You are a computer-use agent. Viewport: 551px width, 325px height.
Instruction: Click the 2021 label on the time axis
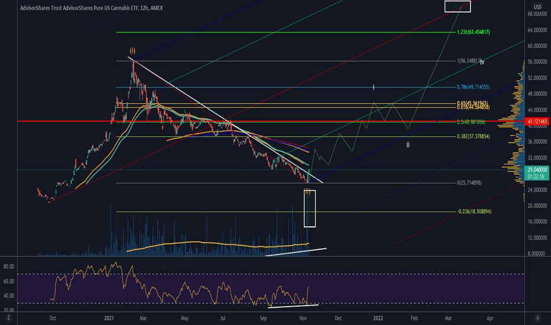109,318
